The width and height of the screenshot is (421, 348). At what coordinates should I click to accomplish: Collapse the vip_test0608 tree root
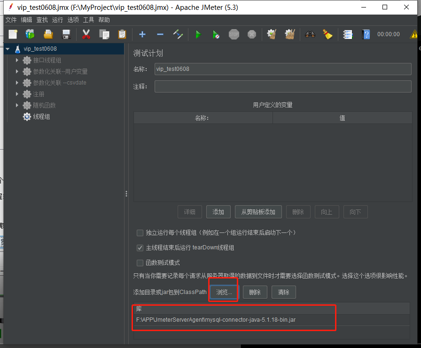pos(8,49)
